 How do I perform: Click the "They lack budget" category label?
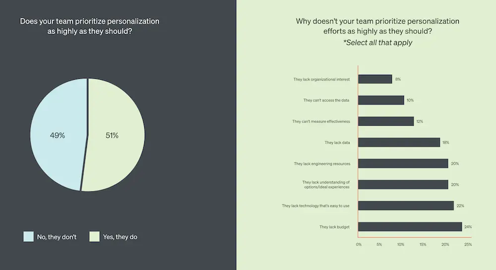334,227
